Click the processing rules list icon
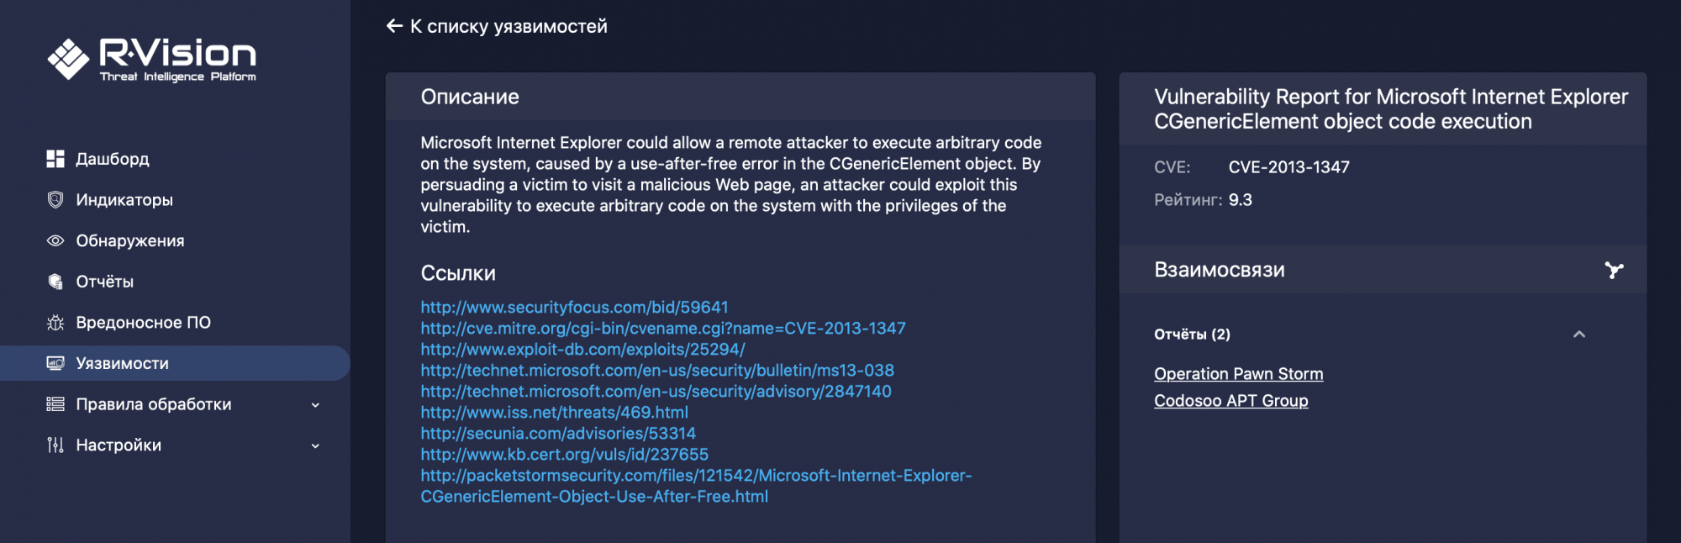Viewport: 1681px width, 543px height. [55, 404]
